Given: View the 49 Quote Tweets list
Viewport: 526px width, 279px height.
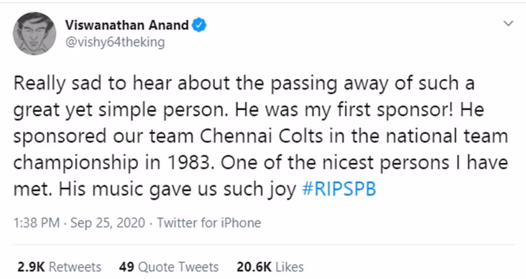Looking at the screenshot, I should (168, 267).
